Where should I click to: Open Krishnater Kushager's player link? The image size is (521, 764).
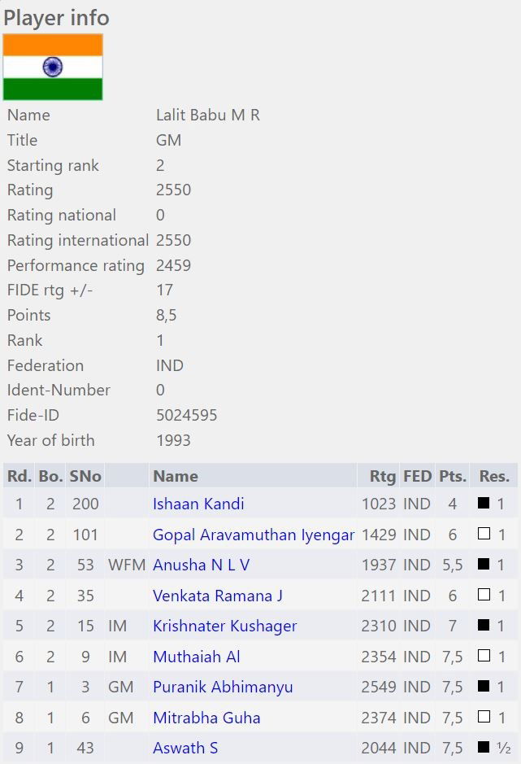click(224, 626)
